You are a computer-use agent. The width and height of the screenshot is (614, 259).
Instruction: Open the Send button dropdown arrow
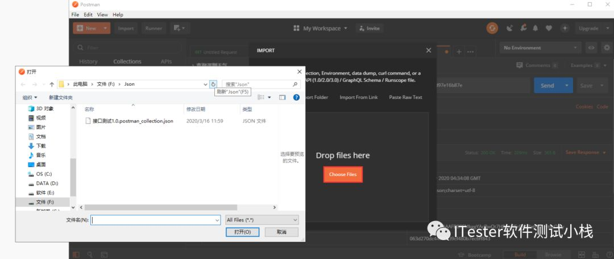[567, 85]
